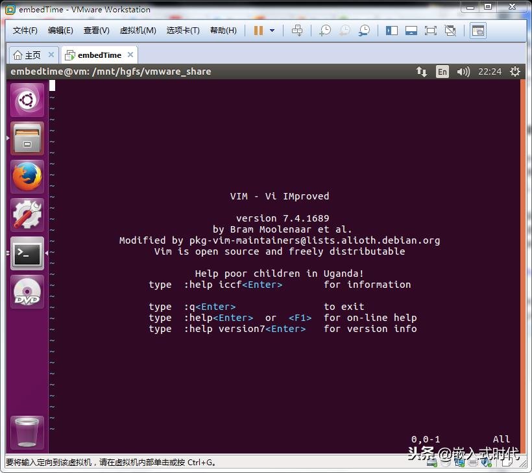Show the library sidebar panel
The height and width of the screenshot is (473, 532).
391,30
